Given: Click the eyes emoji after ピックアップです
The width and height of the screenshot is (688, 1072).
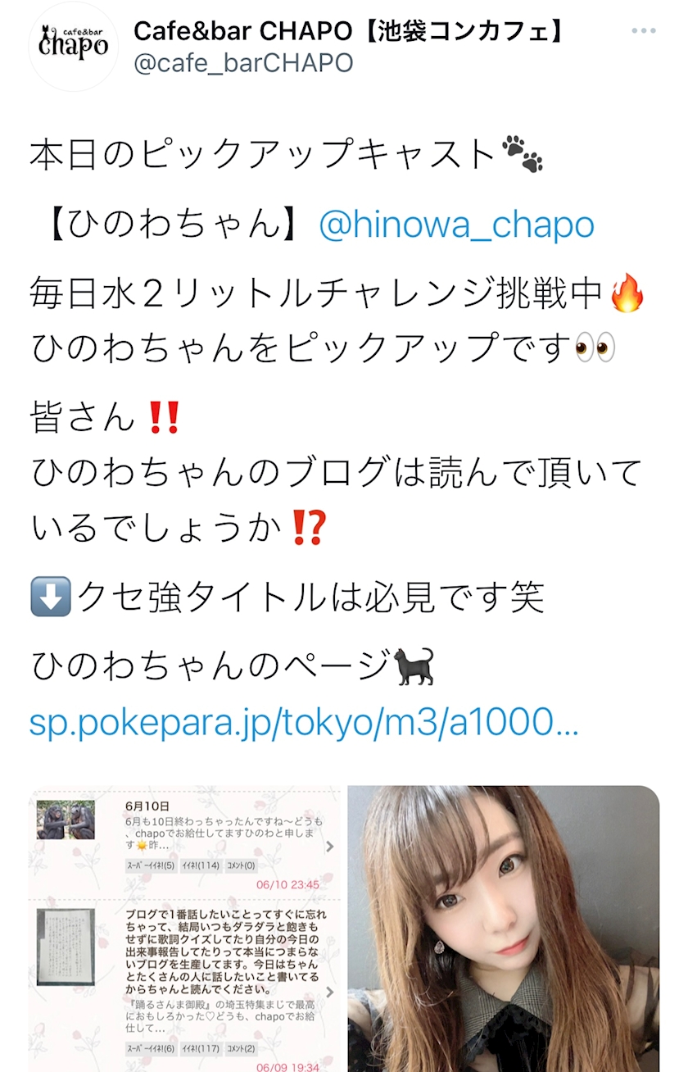Looking at the screenshot, I should [595, 348].
